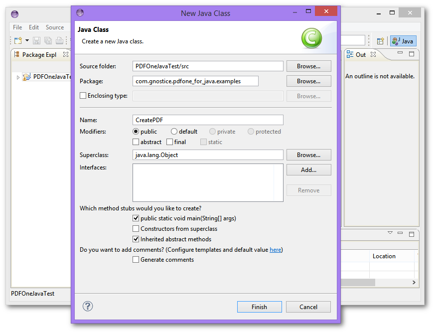Screen dimensions: 434x335
Task: Browse for the Superclass
Action: [x=308, y=155]
